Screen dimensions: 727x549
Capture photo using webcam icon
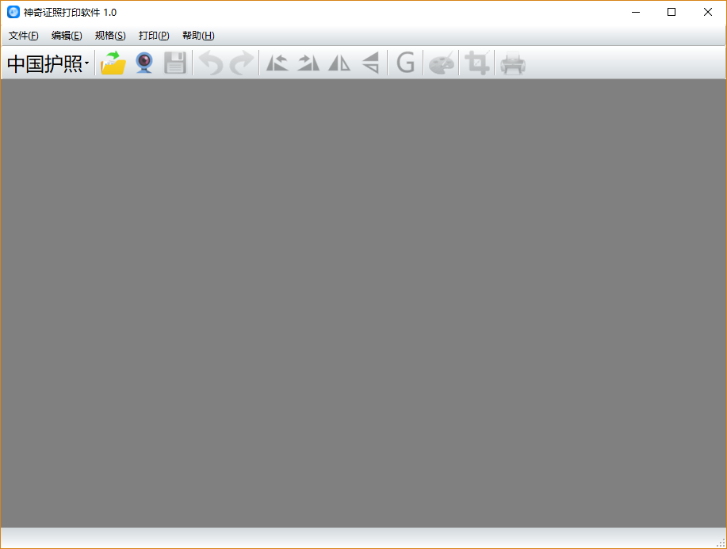pyautogui.click(x=144, y=63)
